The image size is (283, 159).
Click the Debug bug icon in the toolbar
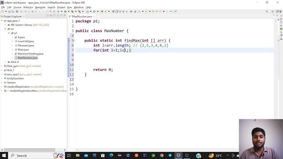pyautogui.click(x=58, y=11)
